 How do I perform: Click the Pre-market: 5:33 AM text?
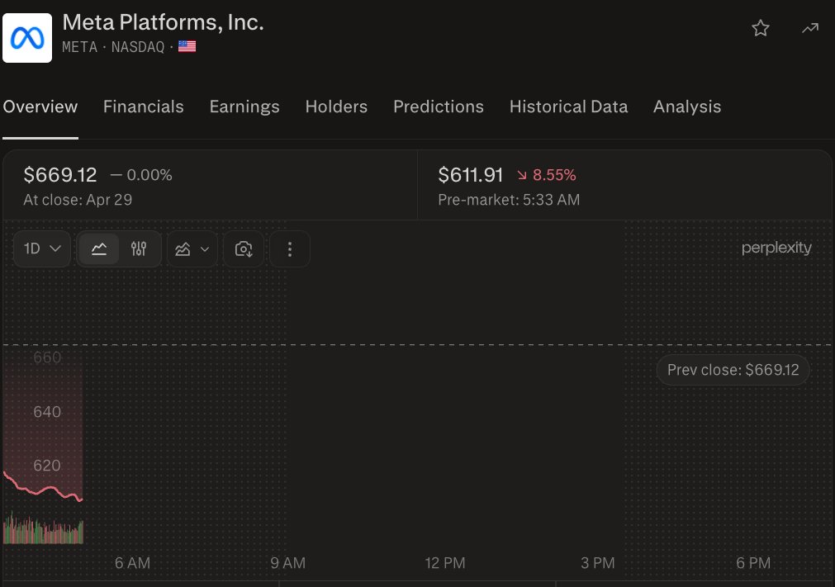click(x=509, y=200)
